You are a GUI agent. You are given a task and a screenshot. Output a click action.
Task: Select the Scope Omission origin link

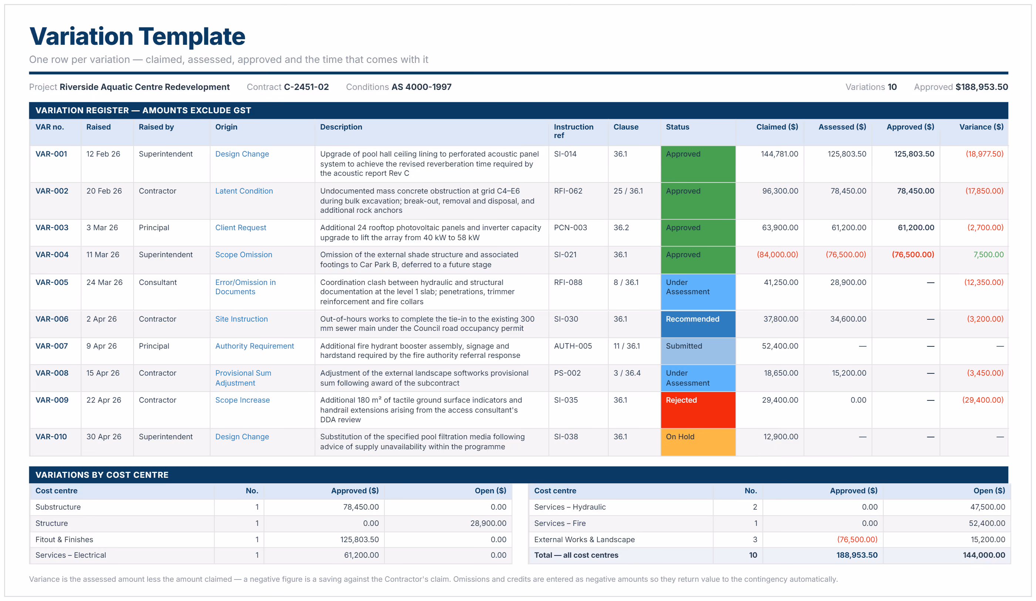coord(243,255)
